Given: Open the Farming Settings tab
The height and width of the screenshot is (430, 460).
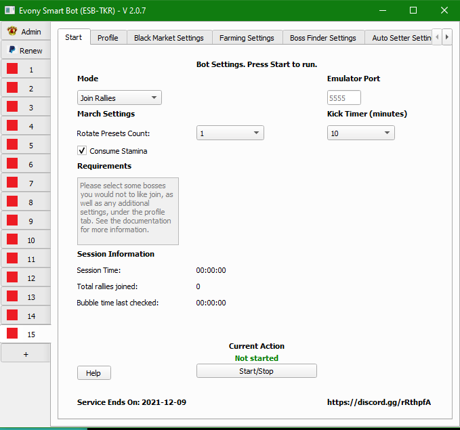Looking at the screenshot, I should [247, 38].
